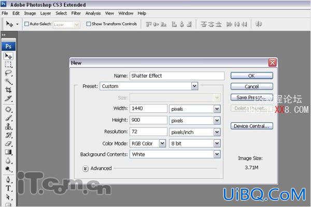Click the Width field showing 1440
This screenshot has height=207, width=311.
(148, 109)
